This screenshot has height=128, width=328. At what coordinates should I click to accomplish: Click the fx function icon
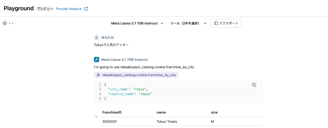[98, 75]
